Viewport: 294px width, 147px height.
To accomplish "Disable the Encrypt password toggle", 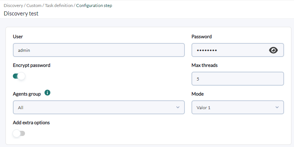I will pos(19,76).
